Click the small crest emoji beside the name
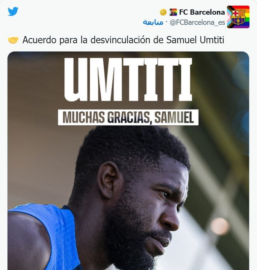 [173, 12]
